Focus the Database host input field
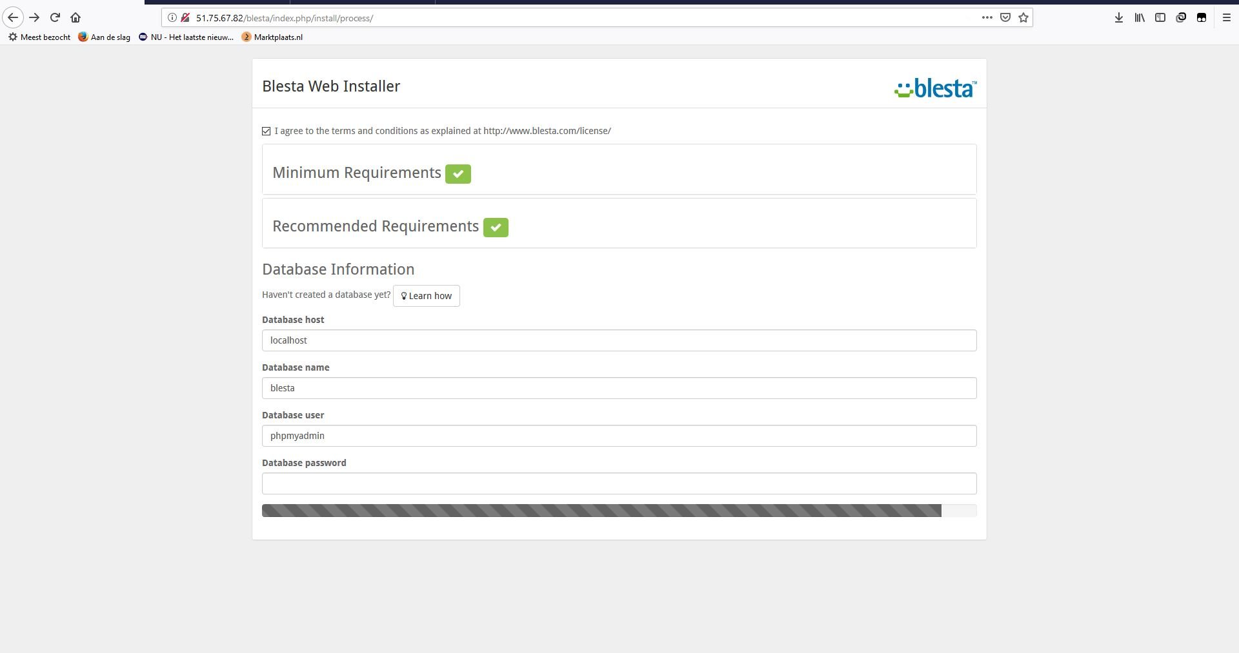This screenshot has height=653, width=1239. (619, 340)
